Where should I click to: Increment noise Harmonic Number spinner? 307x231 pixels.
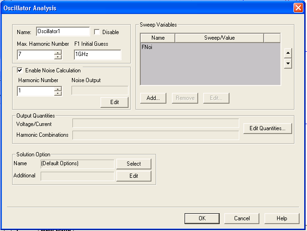(x=58, y=89)
